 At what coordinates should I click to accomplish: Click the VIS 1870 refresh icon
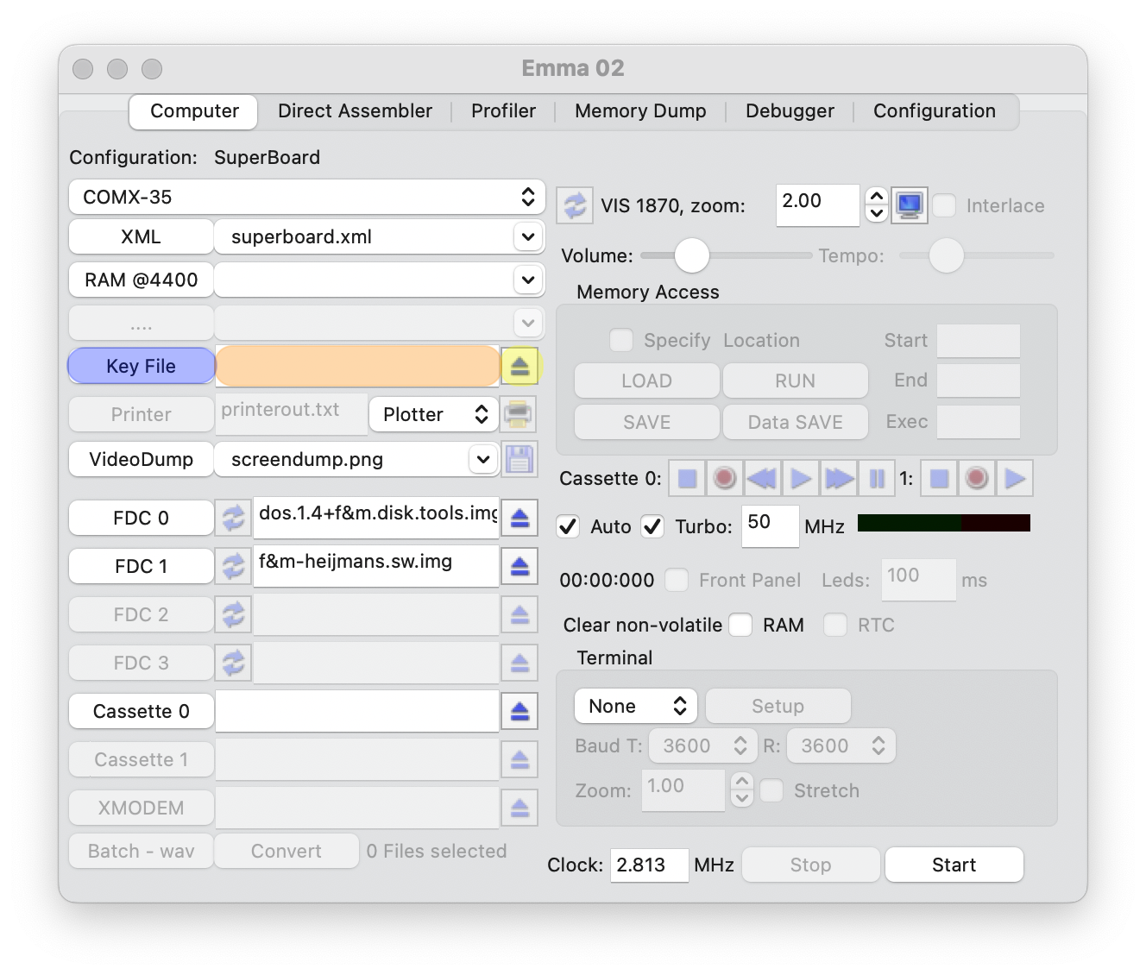click(575, 205)
